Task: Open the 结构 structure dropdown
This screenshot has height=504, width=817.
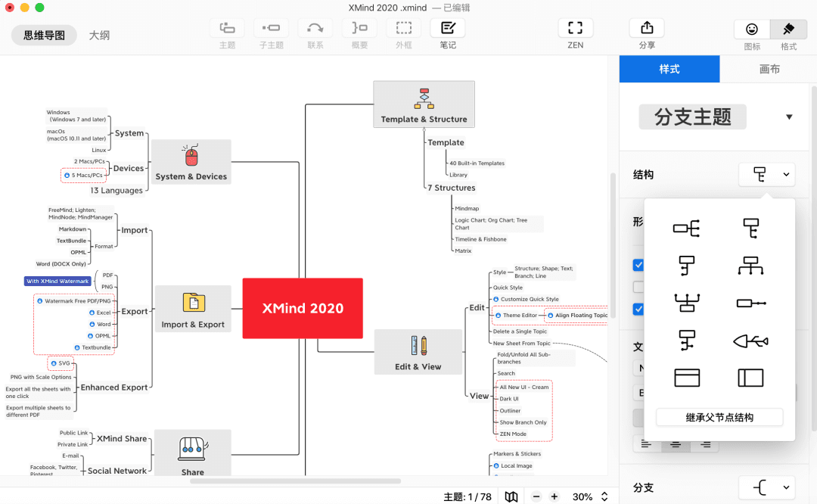Action: tap(767, 175)
